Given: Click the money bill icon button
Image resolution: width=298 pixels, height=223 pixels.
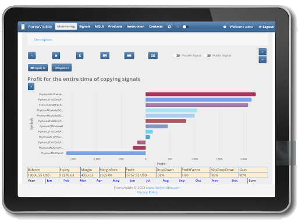Looking at the screenshot, I should (x=153, y=56).
